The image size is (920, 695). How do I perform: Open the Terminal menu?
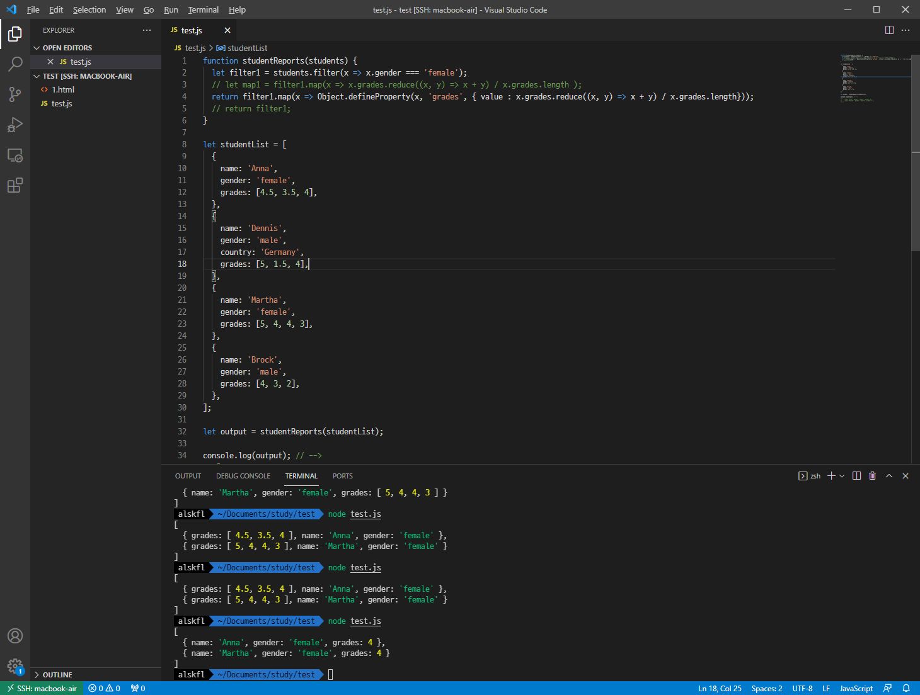[203, 9]
